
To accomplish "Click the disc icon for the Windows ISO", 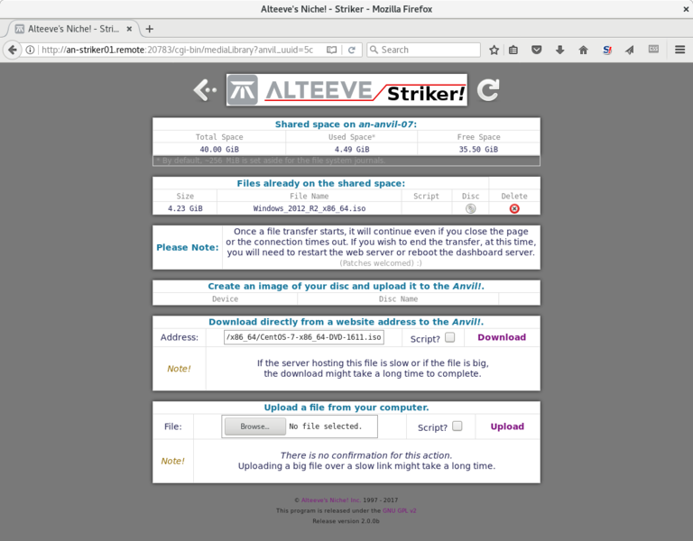I will [470, 208].
